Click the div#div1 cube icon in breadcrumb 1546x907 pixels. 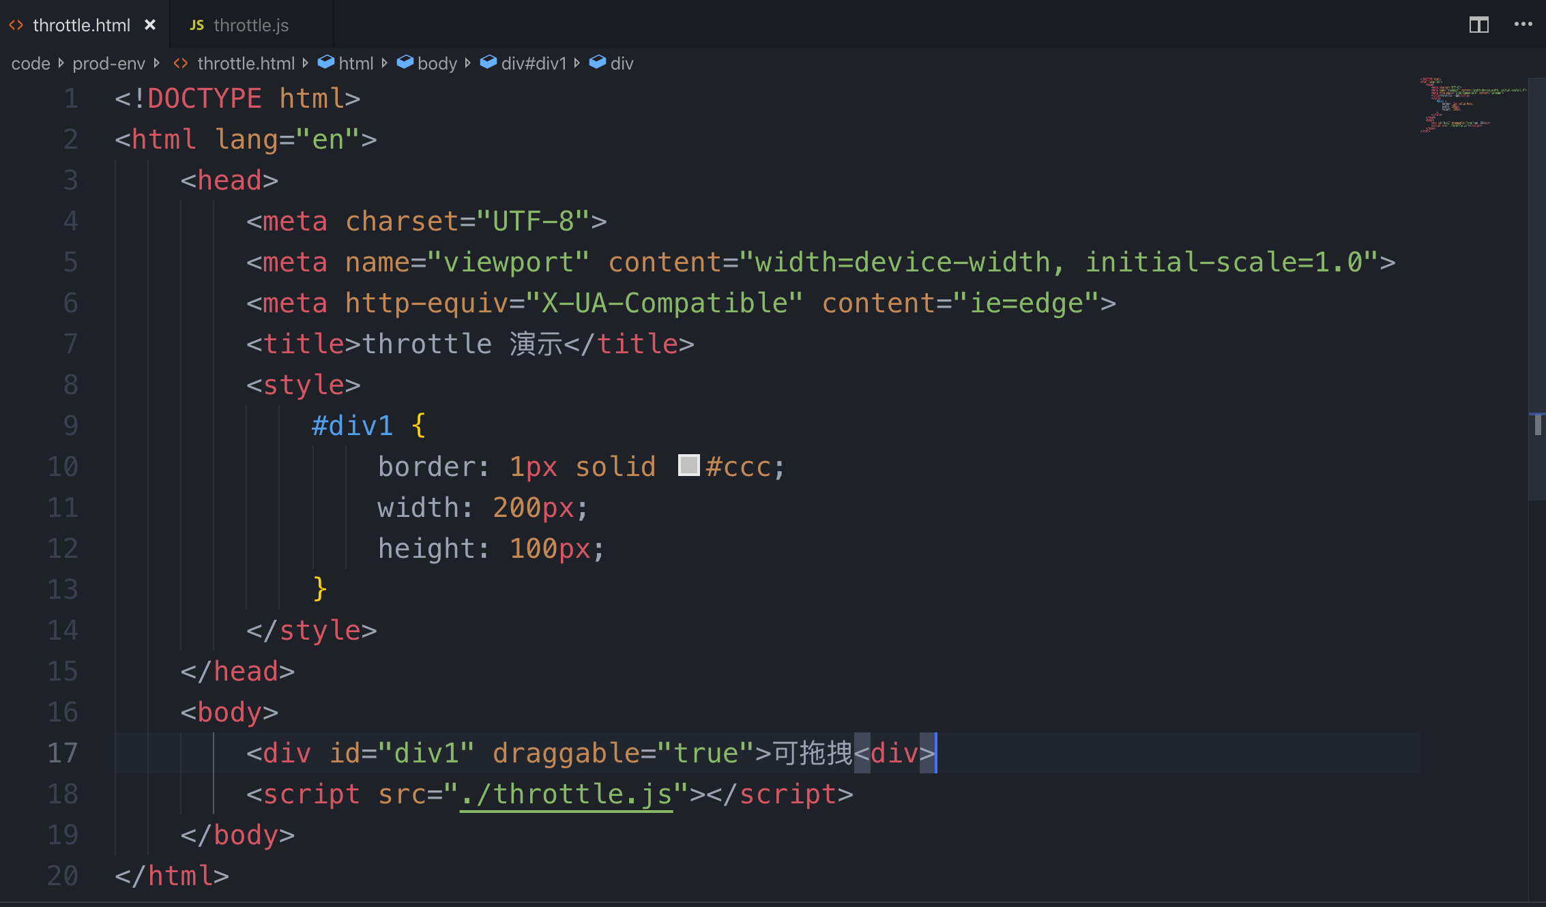click(x=488, y=63)
